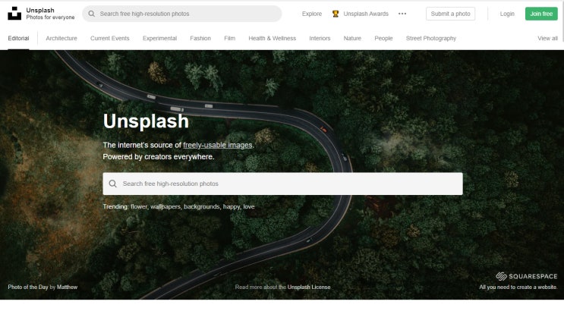564x311 pixels.
Task: Go to the Film category
Action: (229, 38)
